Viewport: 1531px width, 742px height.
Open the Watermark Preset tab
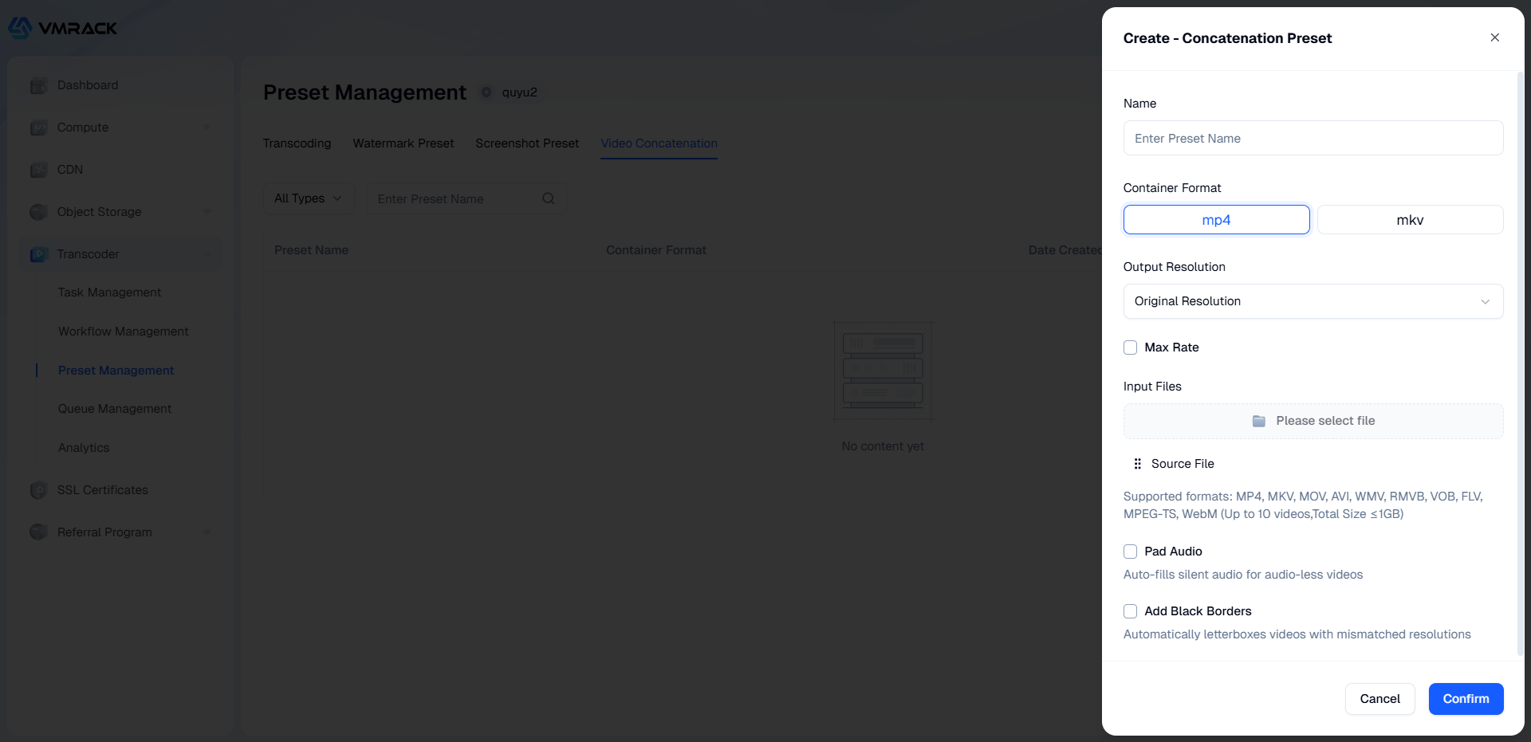tap(403, 143)
